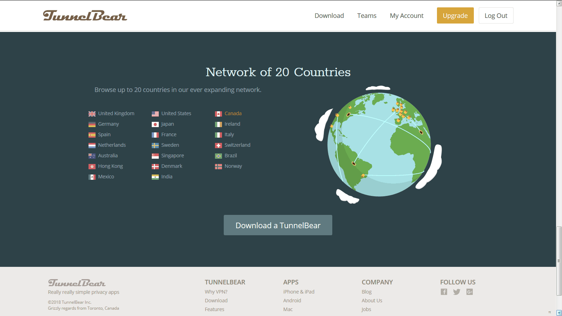
Task: Open the Jobs link under Company
Action: [366, 309]
